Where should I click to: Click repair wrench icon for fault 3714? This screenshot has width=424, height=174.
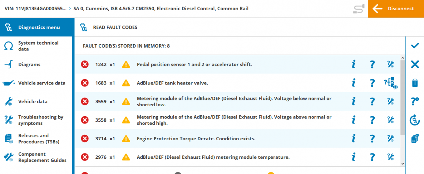point(391,138)
